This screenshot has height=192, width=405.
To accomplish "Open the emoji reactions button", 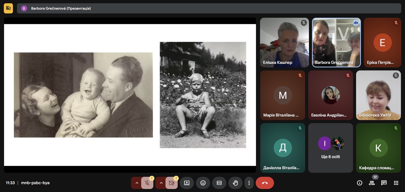I will [x=203, y=183].
